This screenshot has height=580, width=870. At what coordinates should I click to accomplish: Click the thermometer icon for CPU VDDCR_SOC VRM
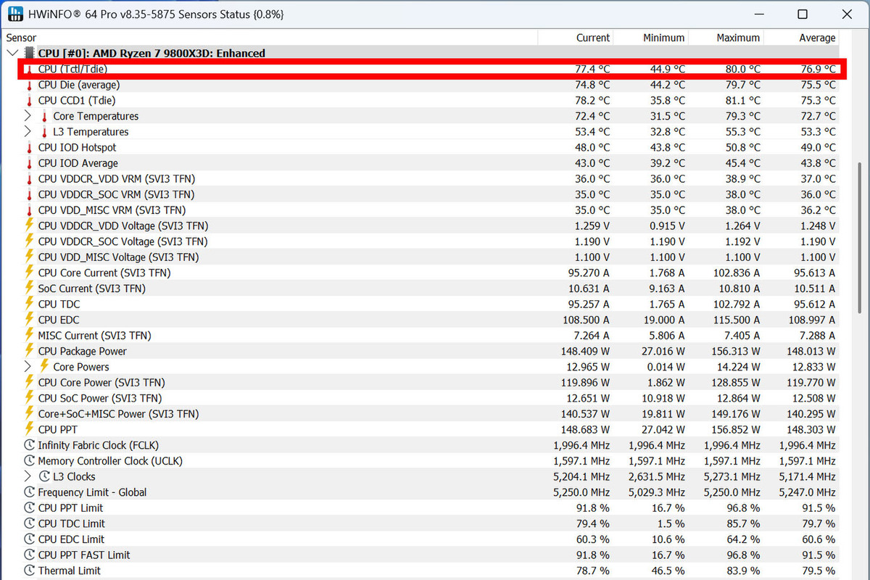[x=30, y=194]
